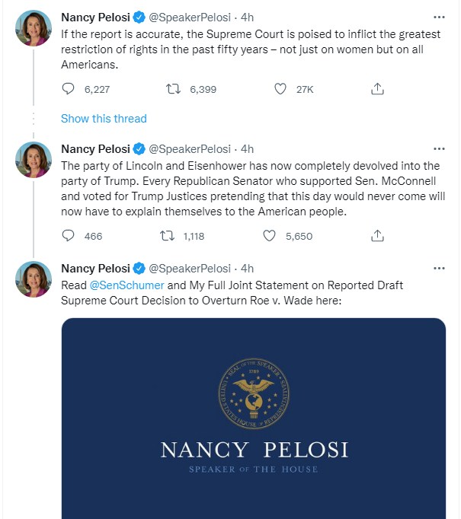
Task: Open the @SpeakerPelosi handle on first tweet
Action: click(189, 17)
